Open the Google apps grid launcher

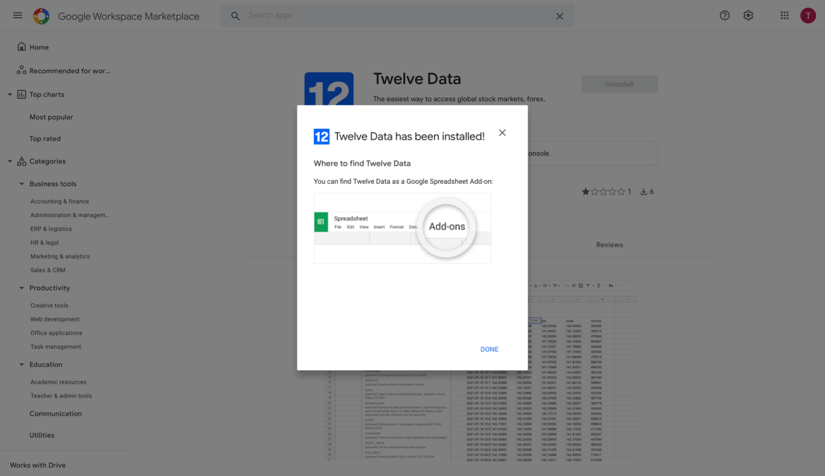[x=784, y=16]
